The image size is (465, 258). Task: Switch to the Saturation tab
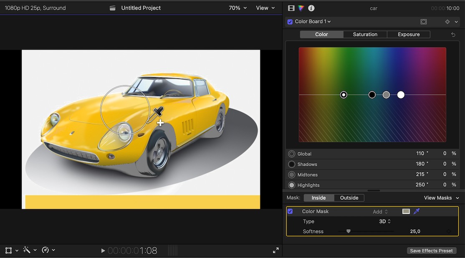click(365, 35)
